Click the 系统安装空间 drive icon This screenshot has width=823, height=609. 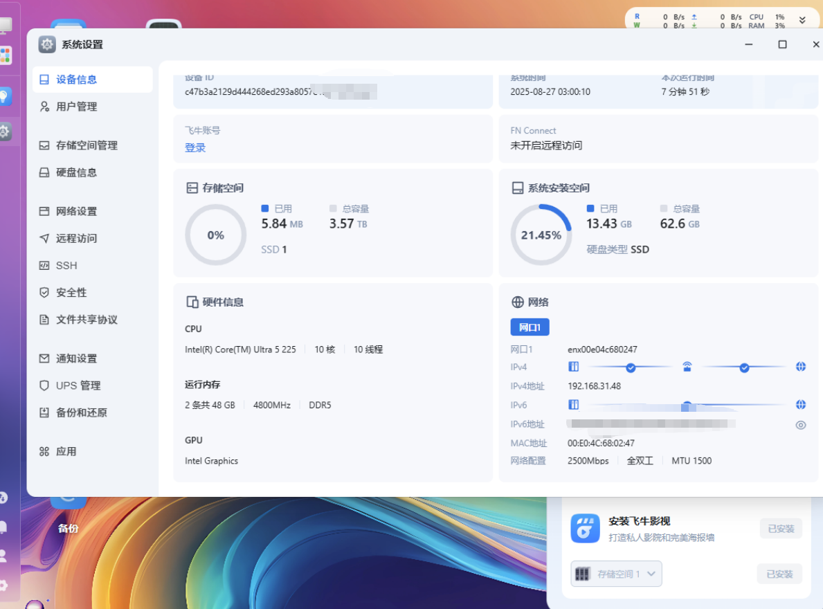point(518,188)
